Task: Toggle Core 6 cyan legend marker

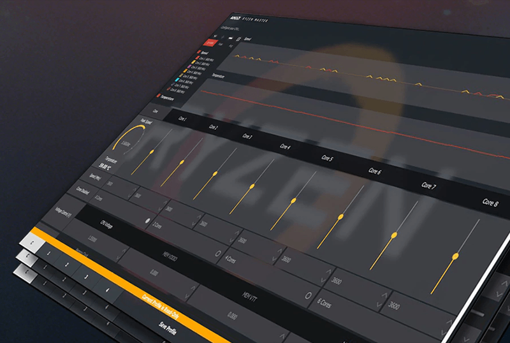Action: tap(177, 80)
